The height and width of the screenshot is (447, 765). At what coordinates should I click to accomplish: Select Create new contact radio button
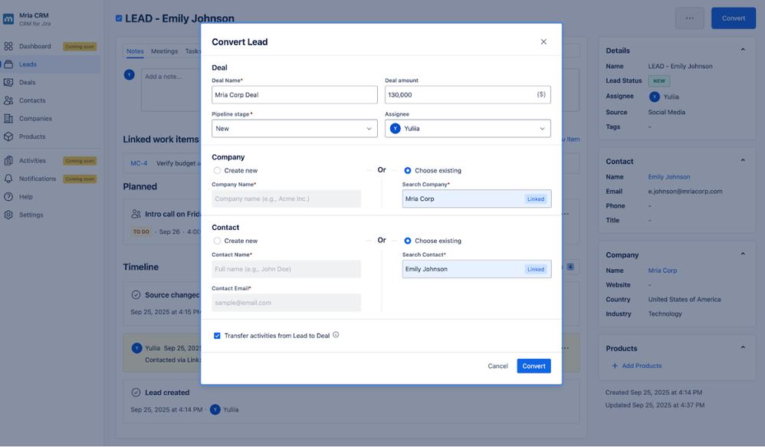217,241
